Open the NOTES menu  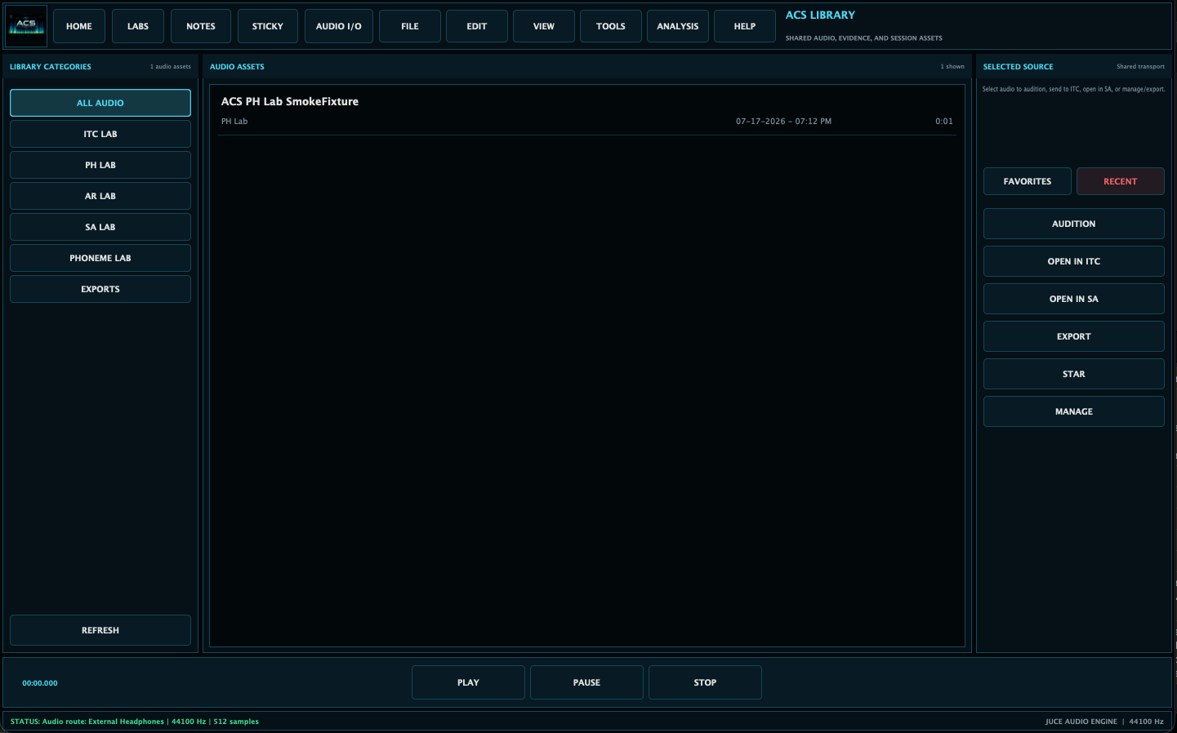coord(201,26)
